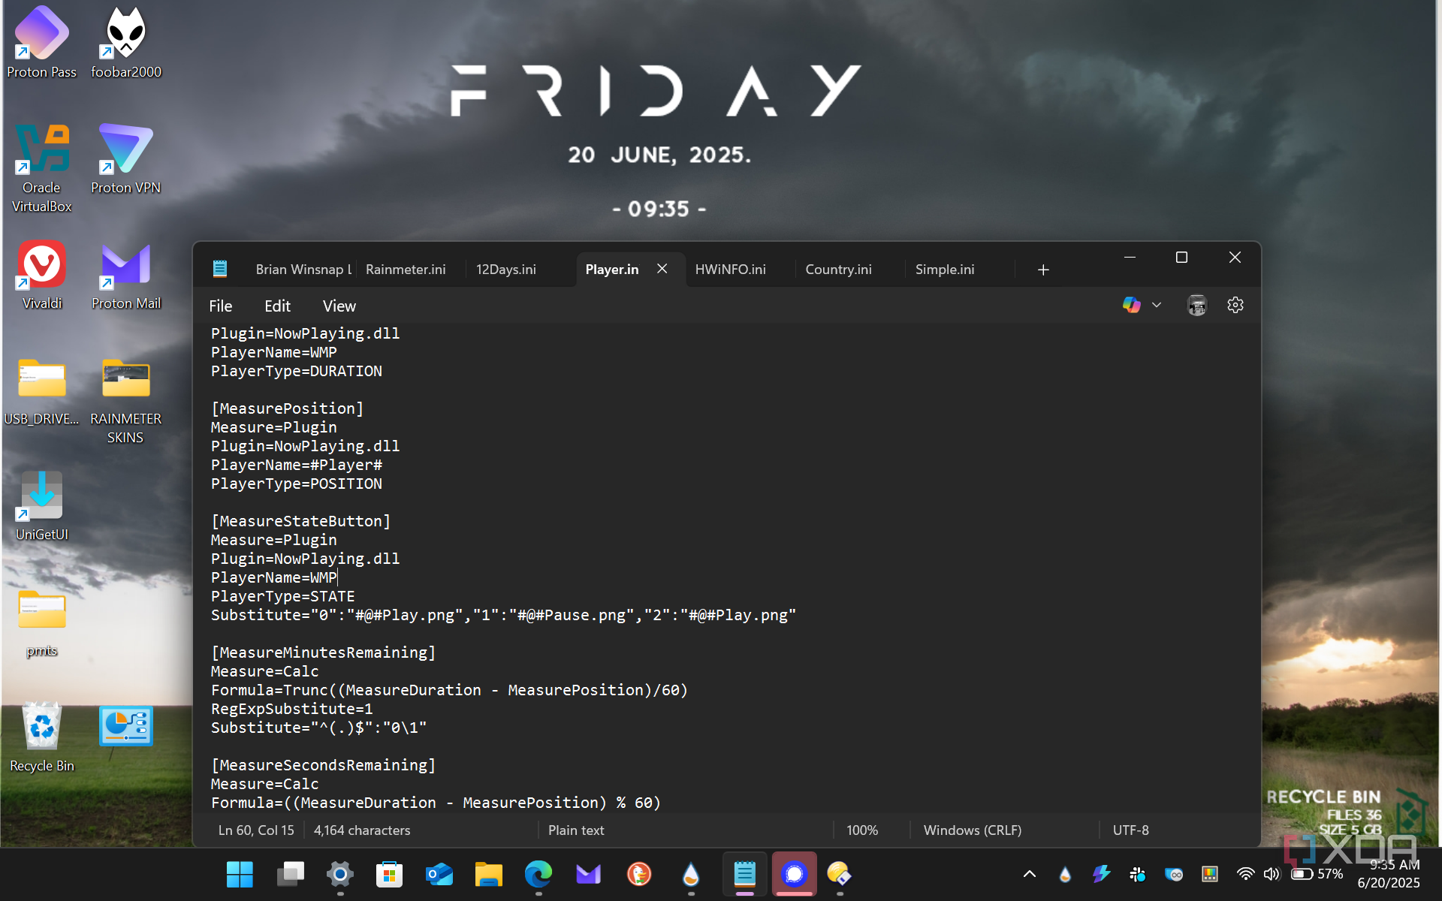
Task: Open the volume speaker tray icon
Action: [x=1271, y=874]
